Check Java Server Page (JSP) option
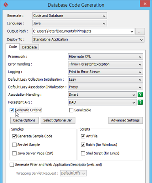The image size is (152, 183). point(14,153)
